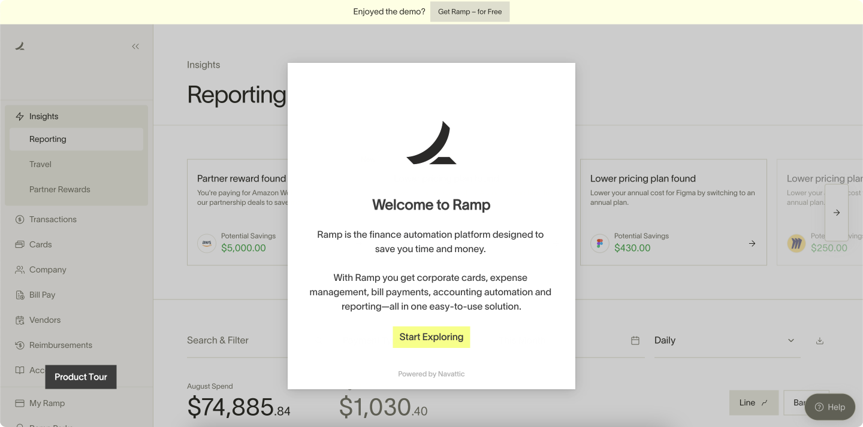863x427 pixels.
Task: Click the download report icon
Action: pos(820,340)
